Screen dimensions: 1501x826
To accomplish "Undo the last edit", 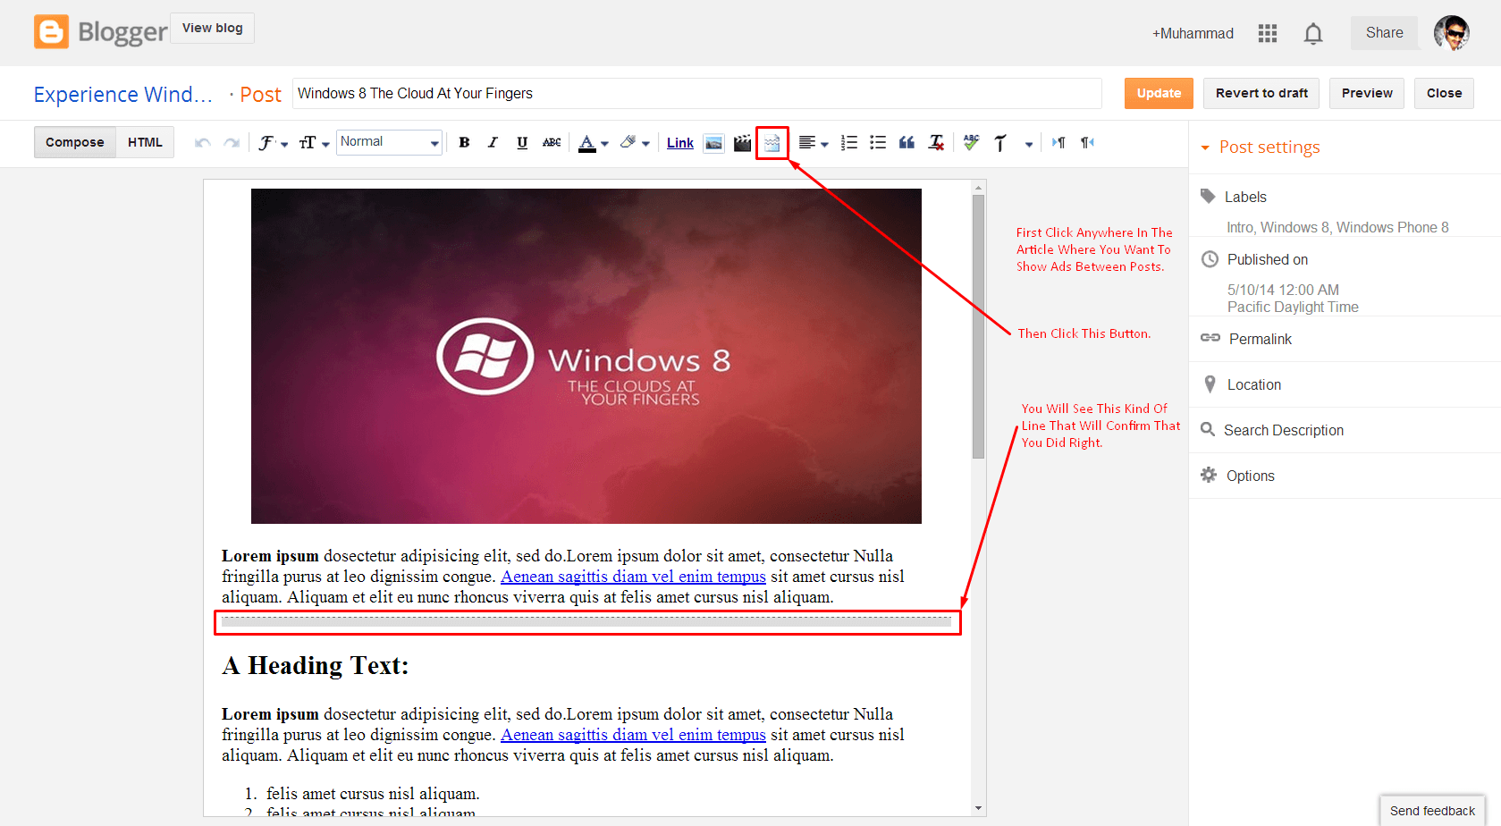I will tap(203, 143).
